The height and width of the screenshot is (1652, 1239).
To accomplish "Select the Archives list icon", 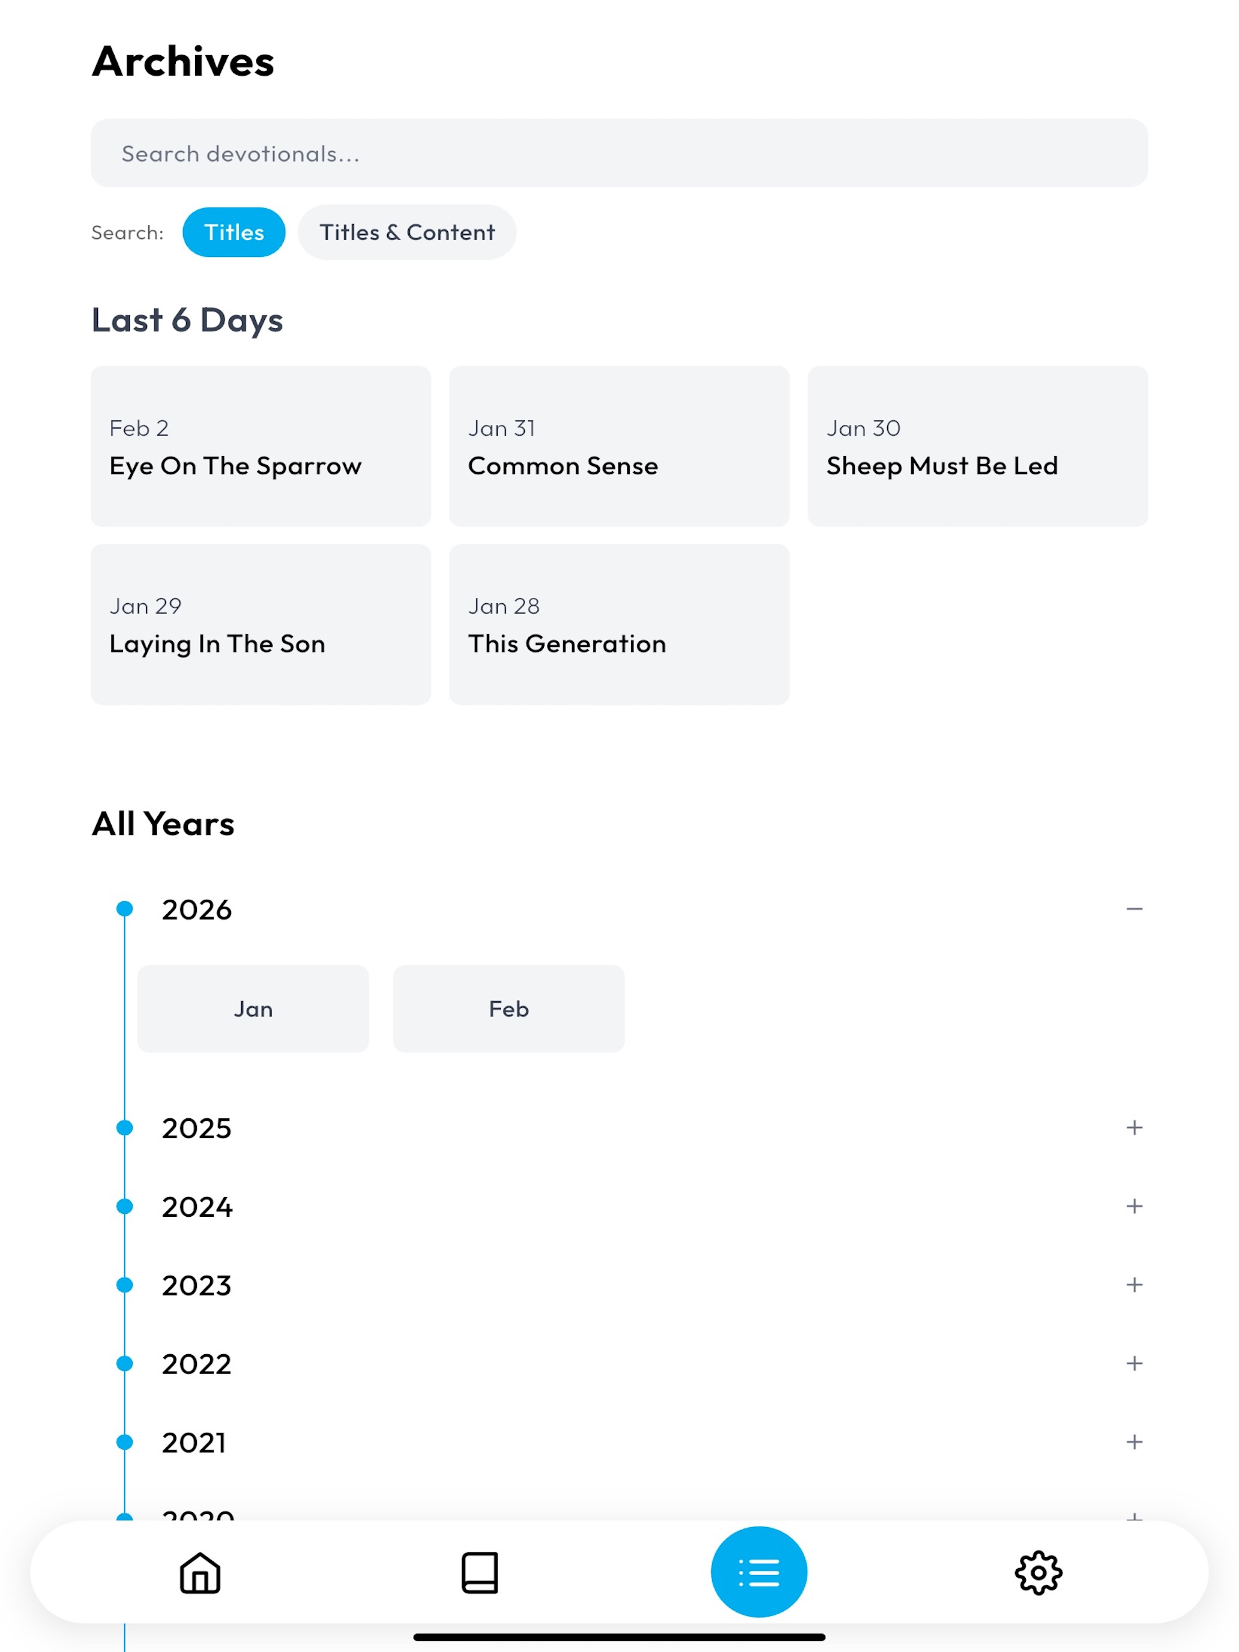I will point(759,1572).
